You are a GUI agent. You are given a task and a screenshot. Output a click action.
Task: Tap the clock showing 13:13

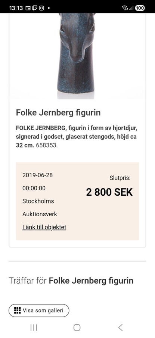tap(16, 8)
